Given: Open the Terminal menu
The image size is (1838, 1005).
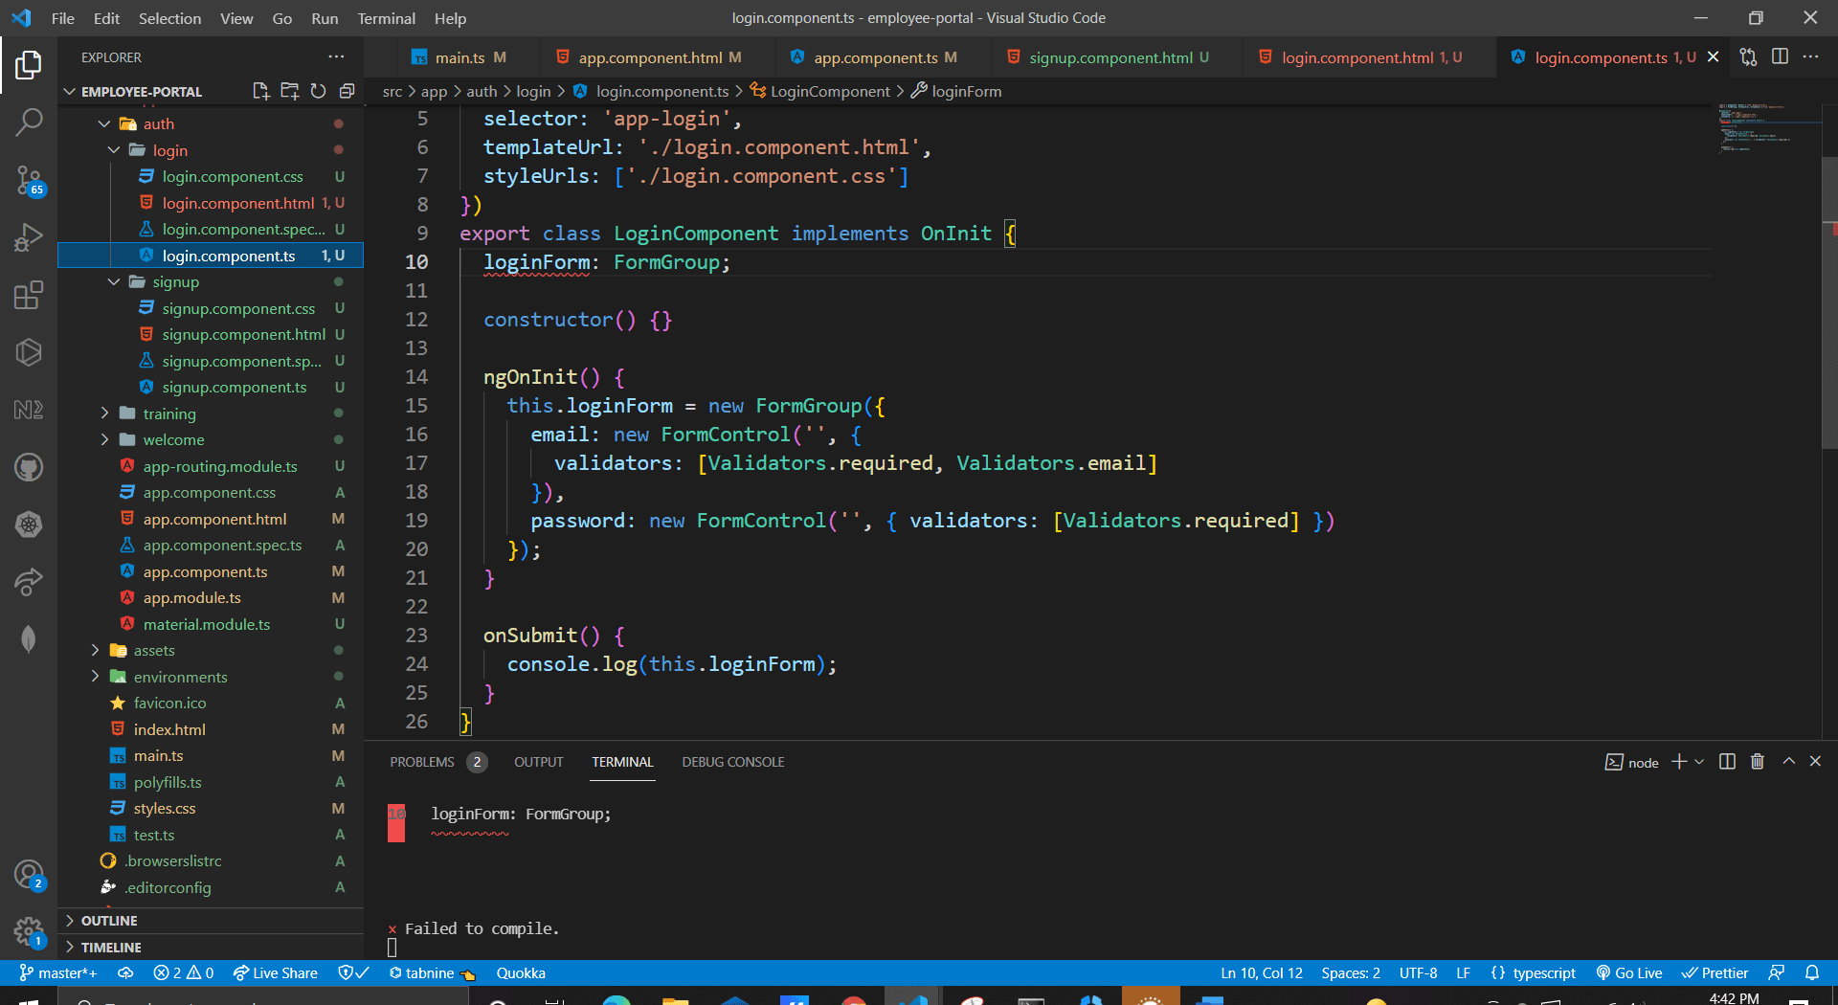Looking at the screenshot, I should point(386,18).
